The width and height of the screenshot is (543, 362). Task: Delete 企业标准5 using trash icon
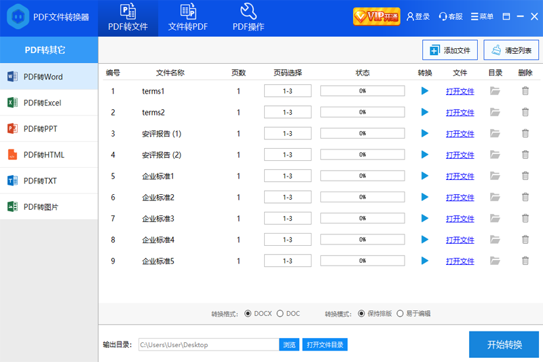tap(525, 261)
